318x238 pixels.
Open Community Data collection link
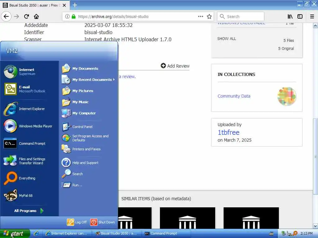click(x=234, y=96)
